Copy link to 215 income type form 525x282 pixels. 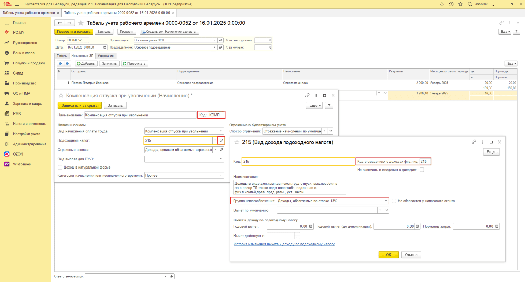point(474,142)
